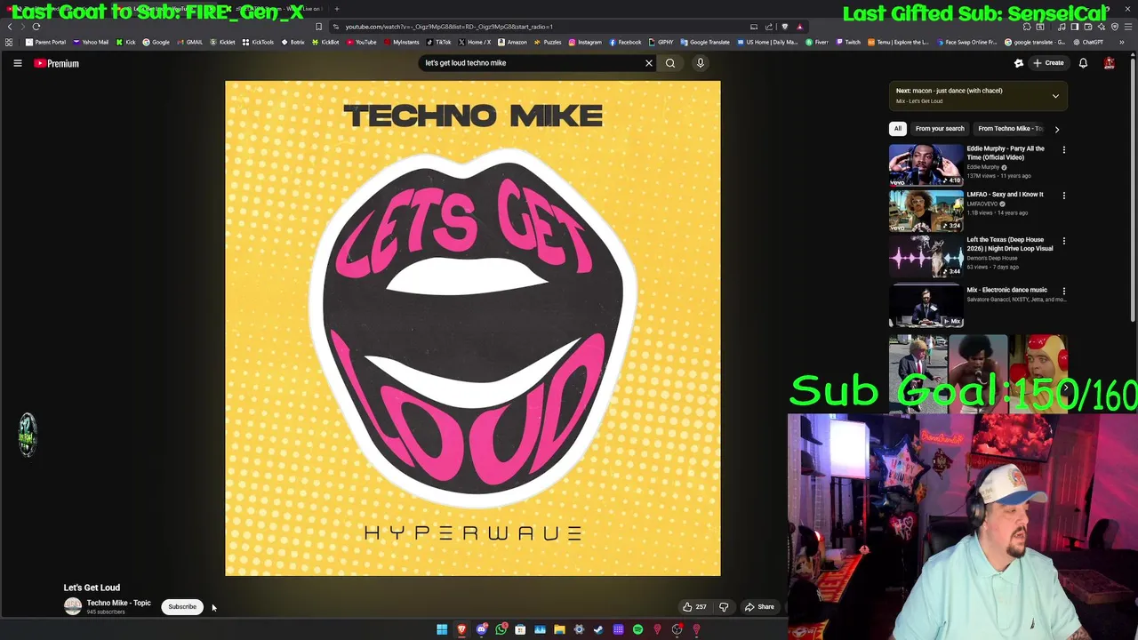Open Eddie Murphy Party All the Time thumbnail
This screenshot has height=640, width=1138.
[x=926, y=164]
